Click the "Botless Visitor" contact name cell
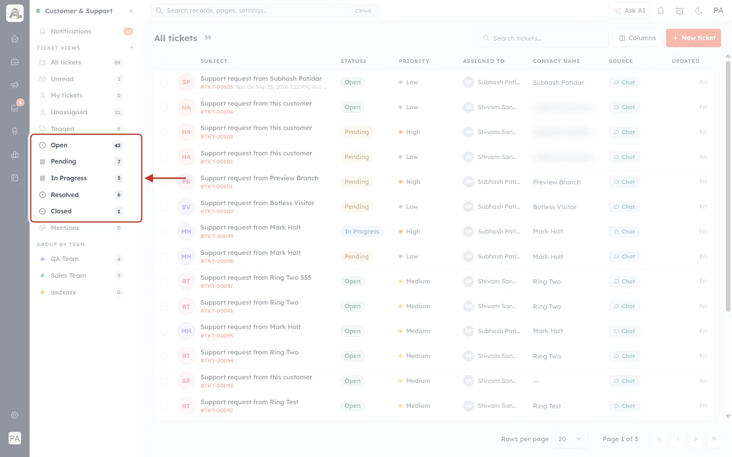732x457 pixels. click(555, 207)
